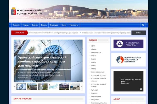Open the Власть rubric in sidebar list
This screenshot has height=104, width=157.
tap(94, 62)
